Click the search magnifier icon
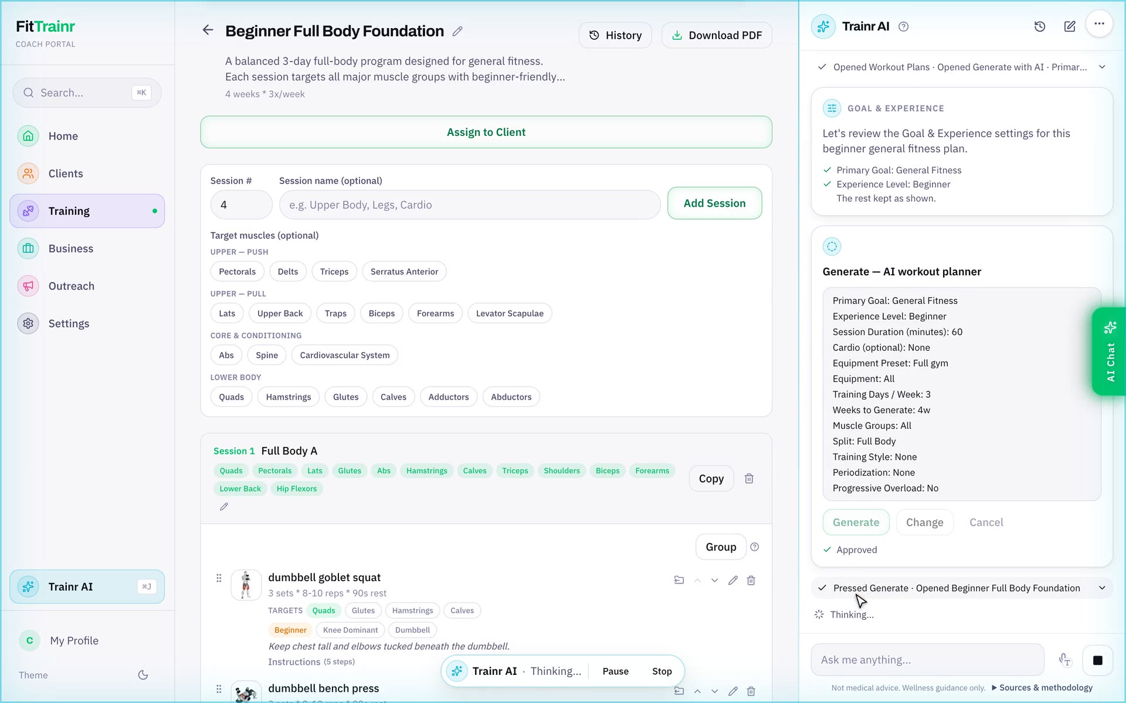The height and width of the screenshot is (703, 1126). coord(28,93)
